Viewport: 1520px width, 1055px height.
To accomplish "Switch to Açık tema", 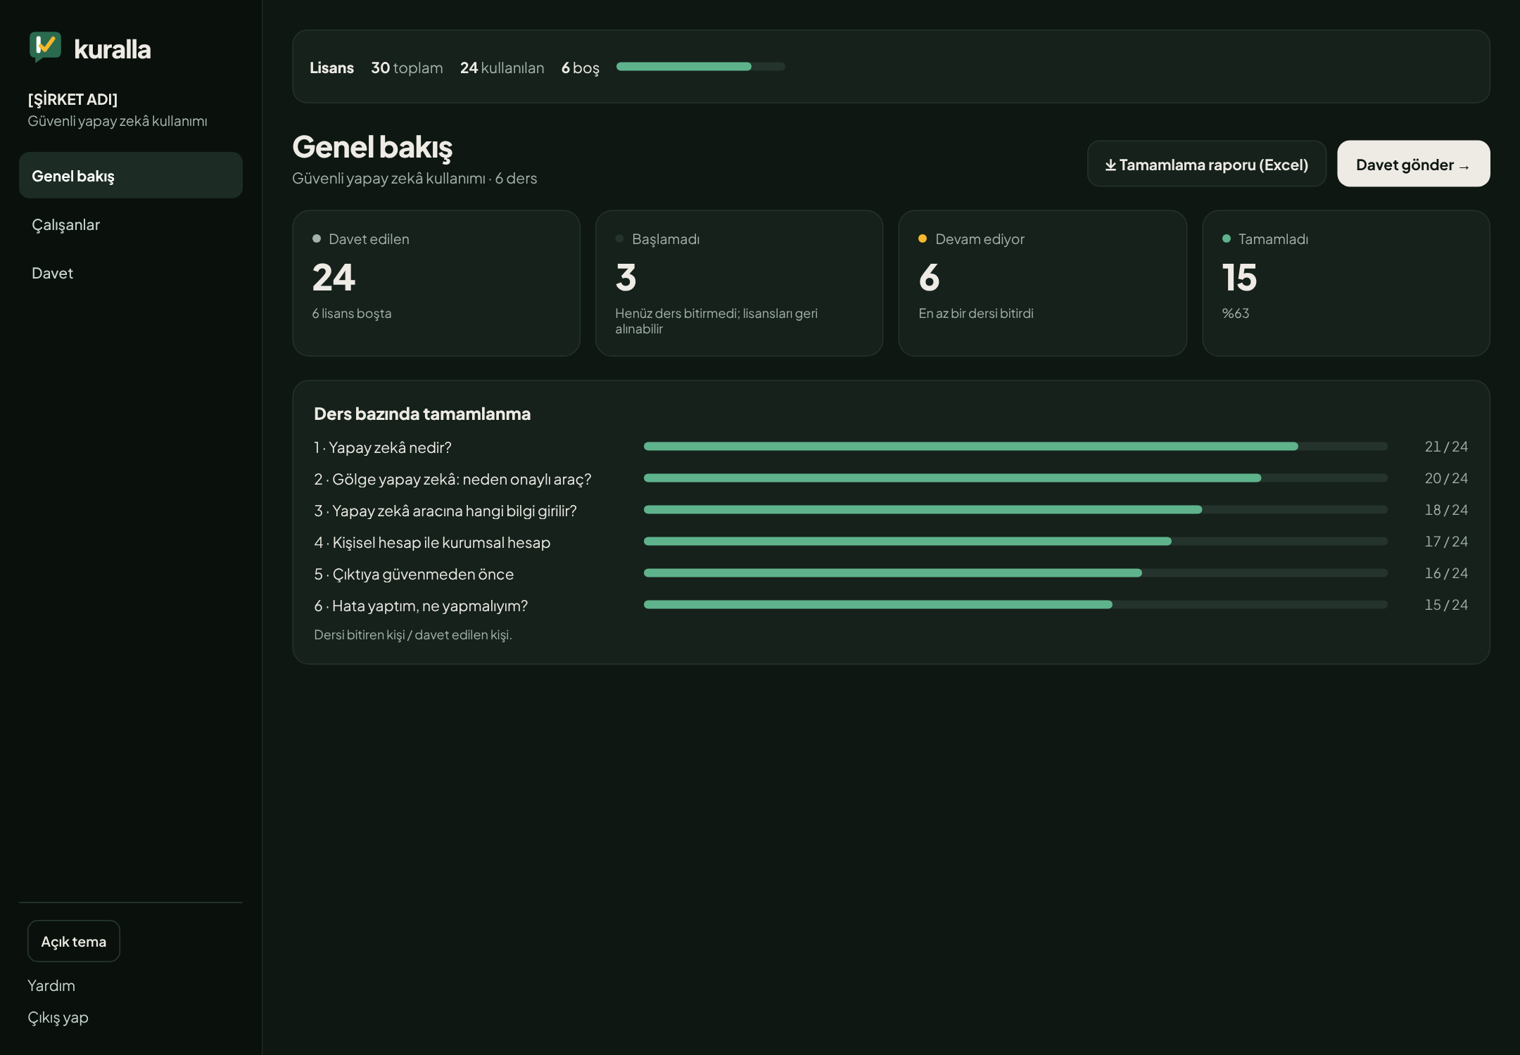I will coord(74,941).
